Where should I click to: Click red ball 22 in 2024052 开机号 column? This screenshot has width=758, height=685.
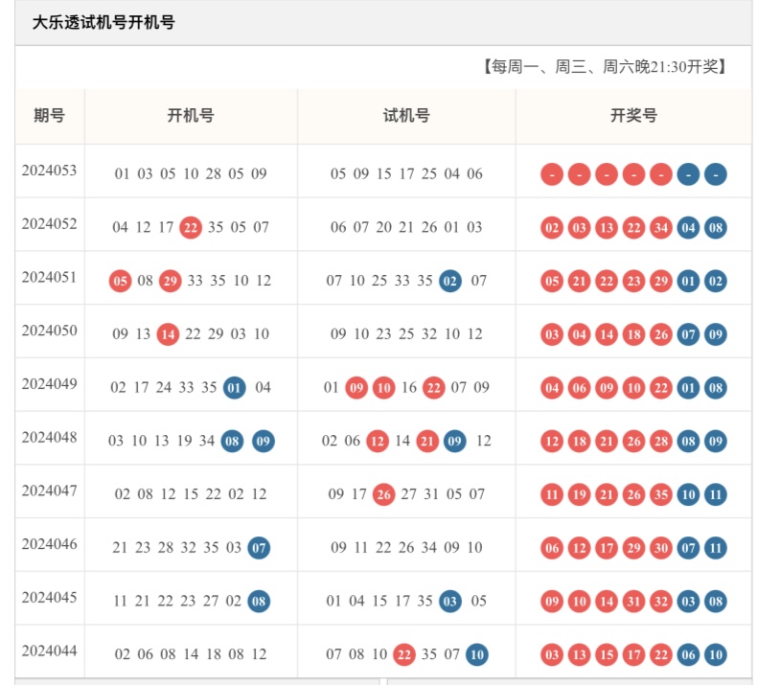[x=191, y=227]
